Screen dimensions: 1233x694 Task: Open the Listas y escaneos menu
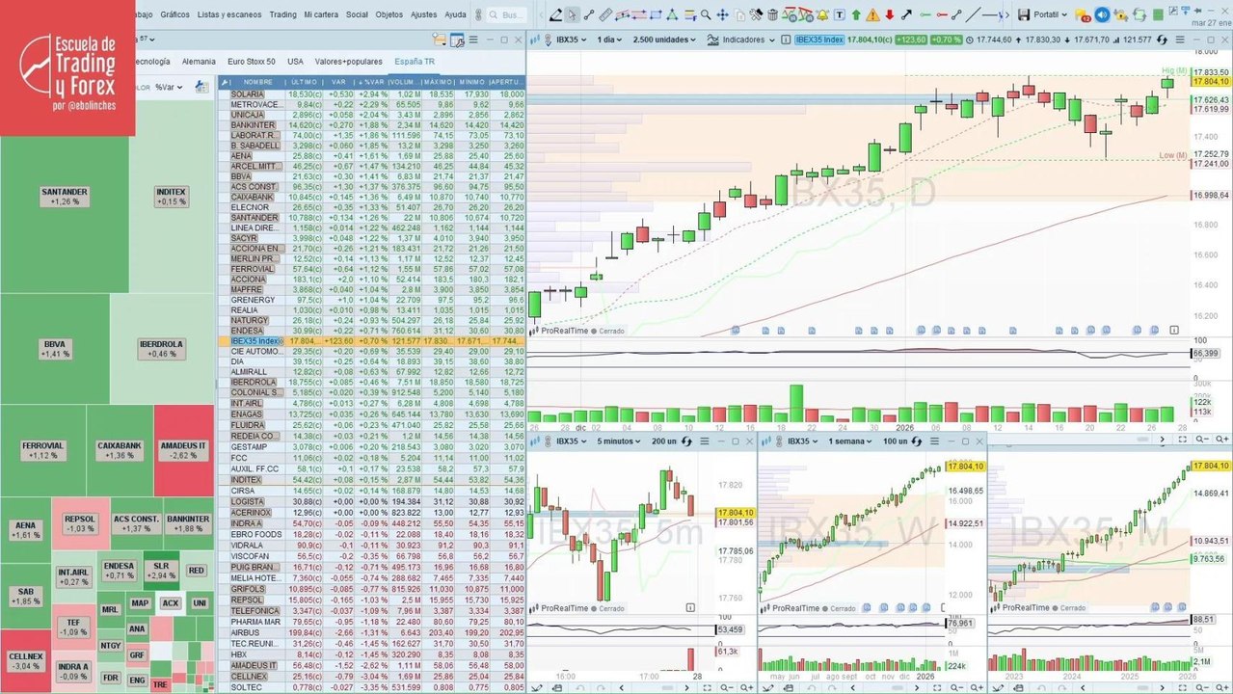click(x=229, y=14)
